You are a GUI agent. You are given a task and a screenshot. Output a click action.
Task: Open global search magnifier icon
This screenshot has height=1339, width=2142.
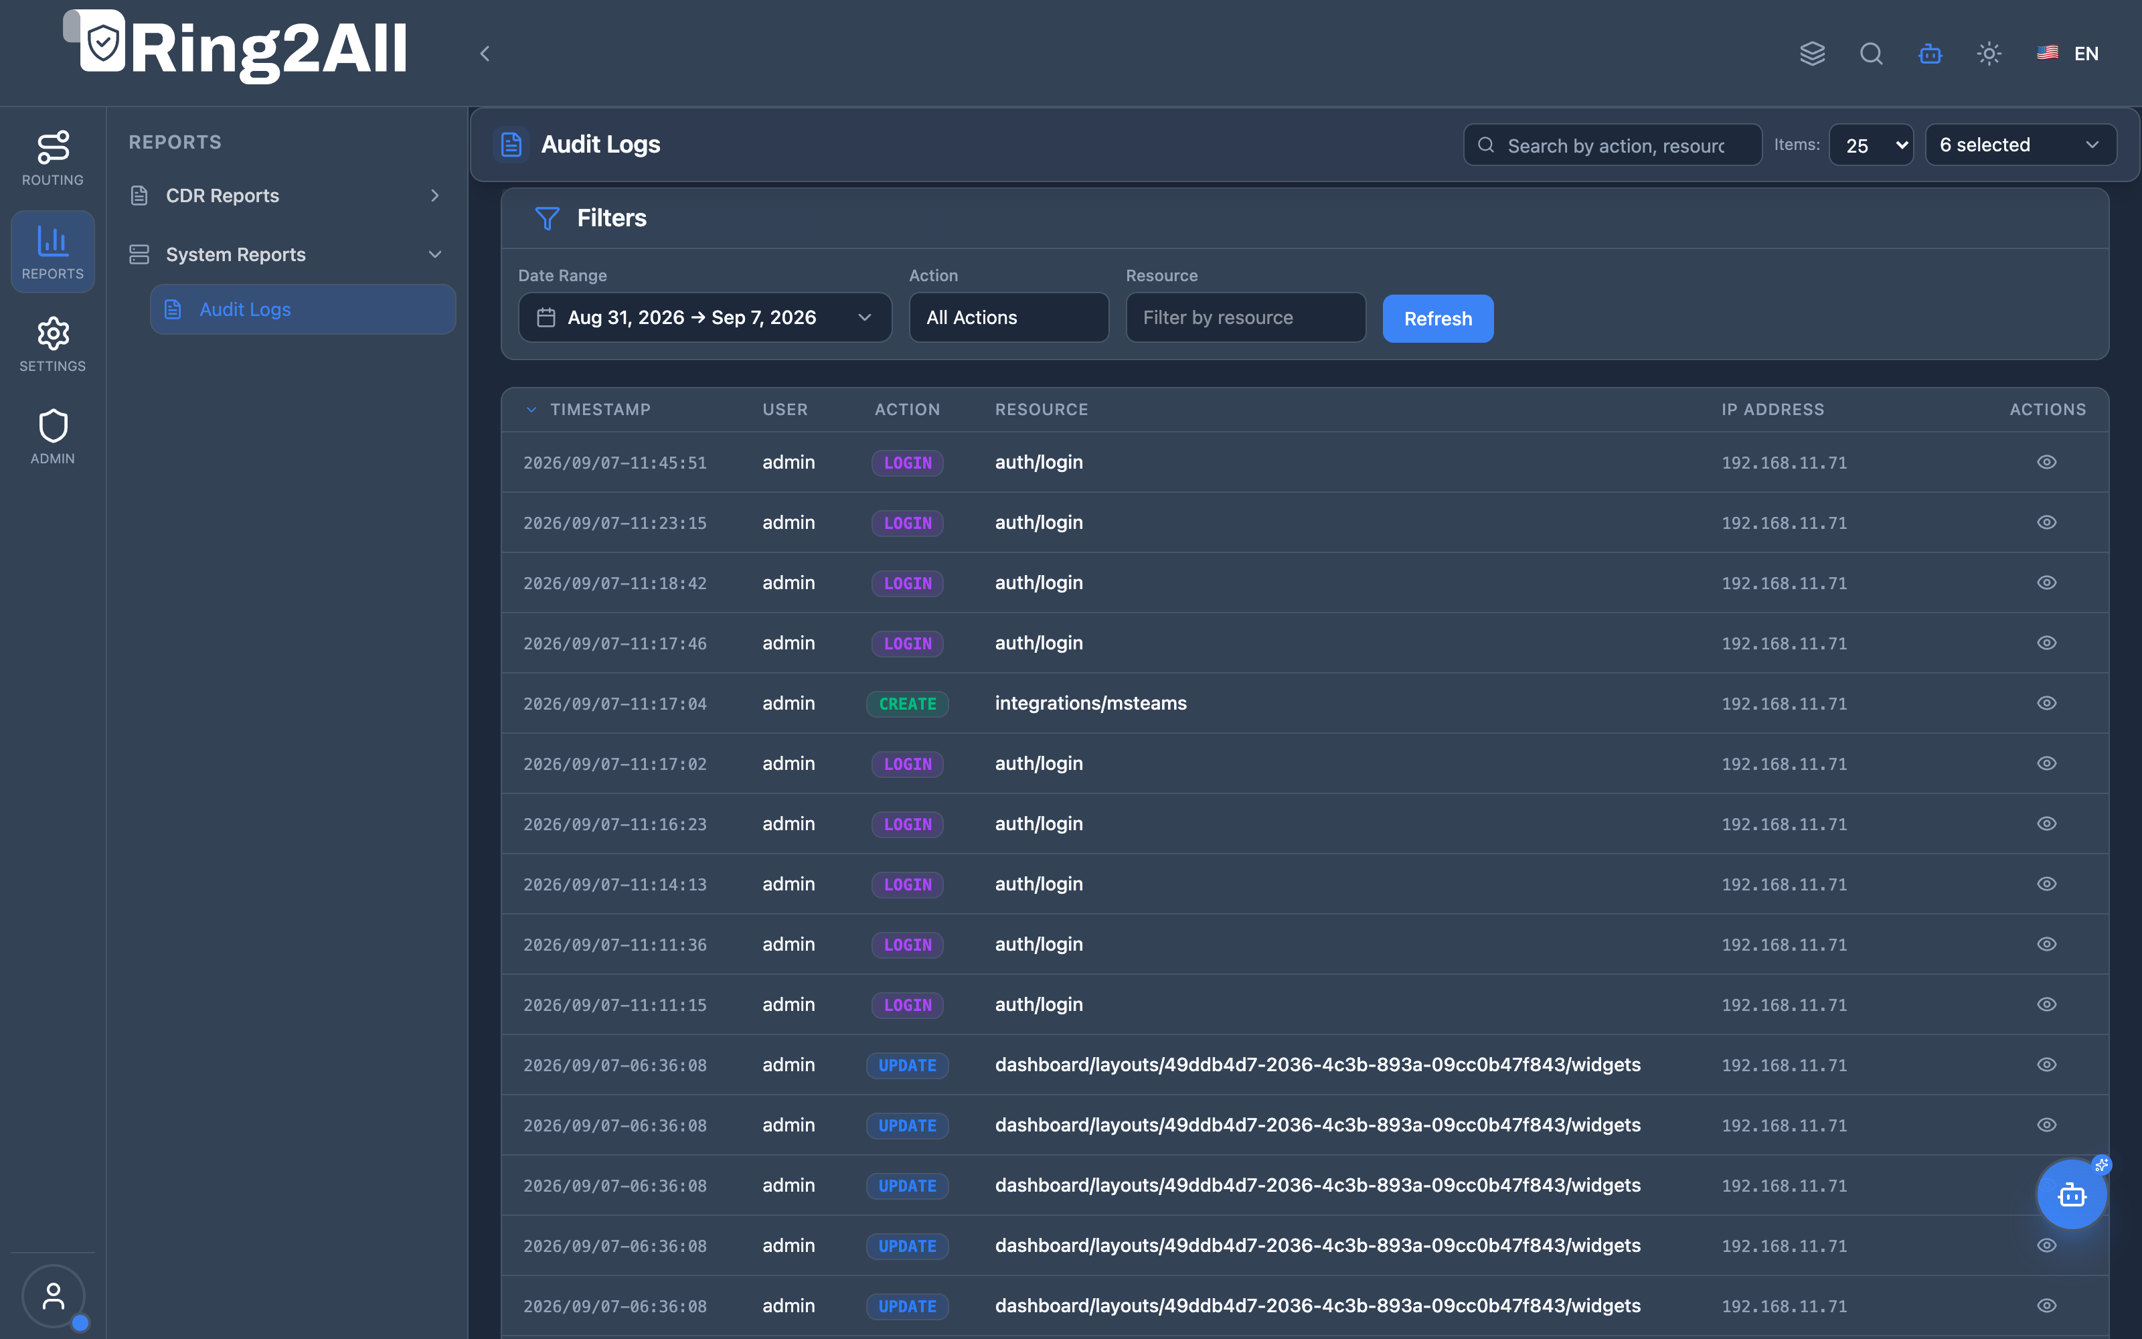point(1871,53)
